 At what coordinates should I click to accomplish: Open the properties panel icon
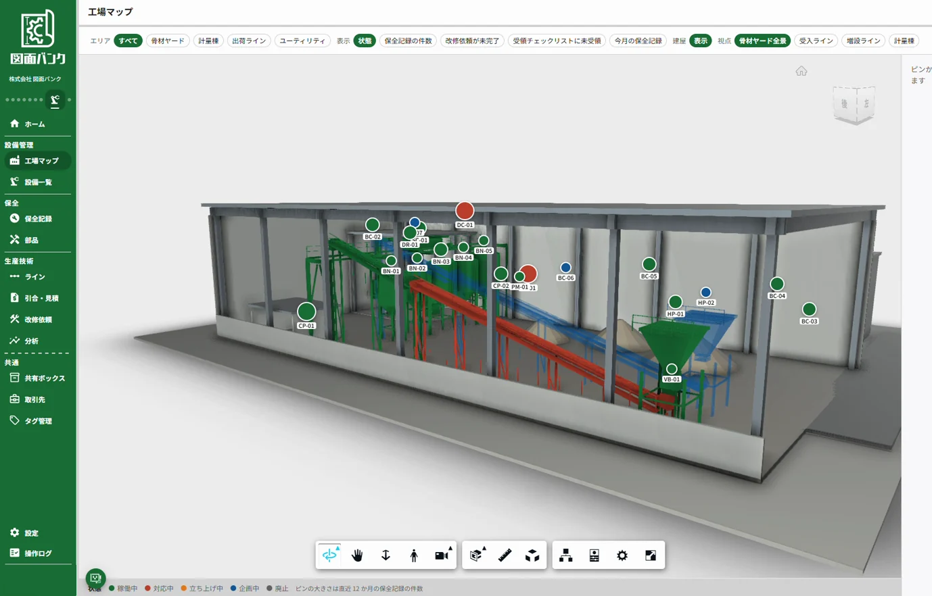point(594,555)
